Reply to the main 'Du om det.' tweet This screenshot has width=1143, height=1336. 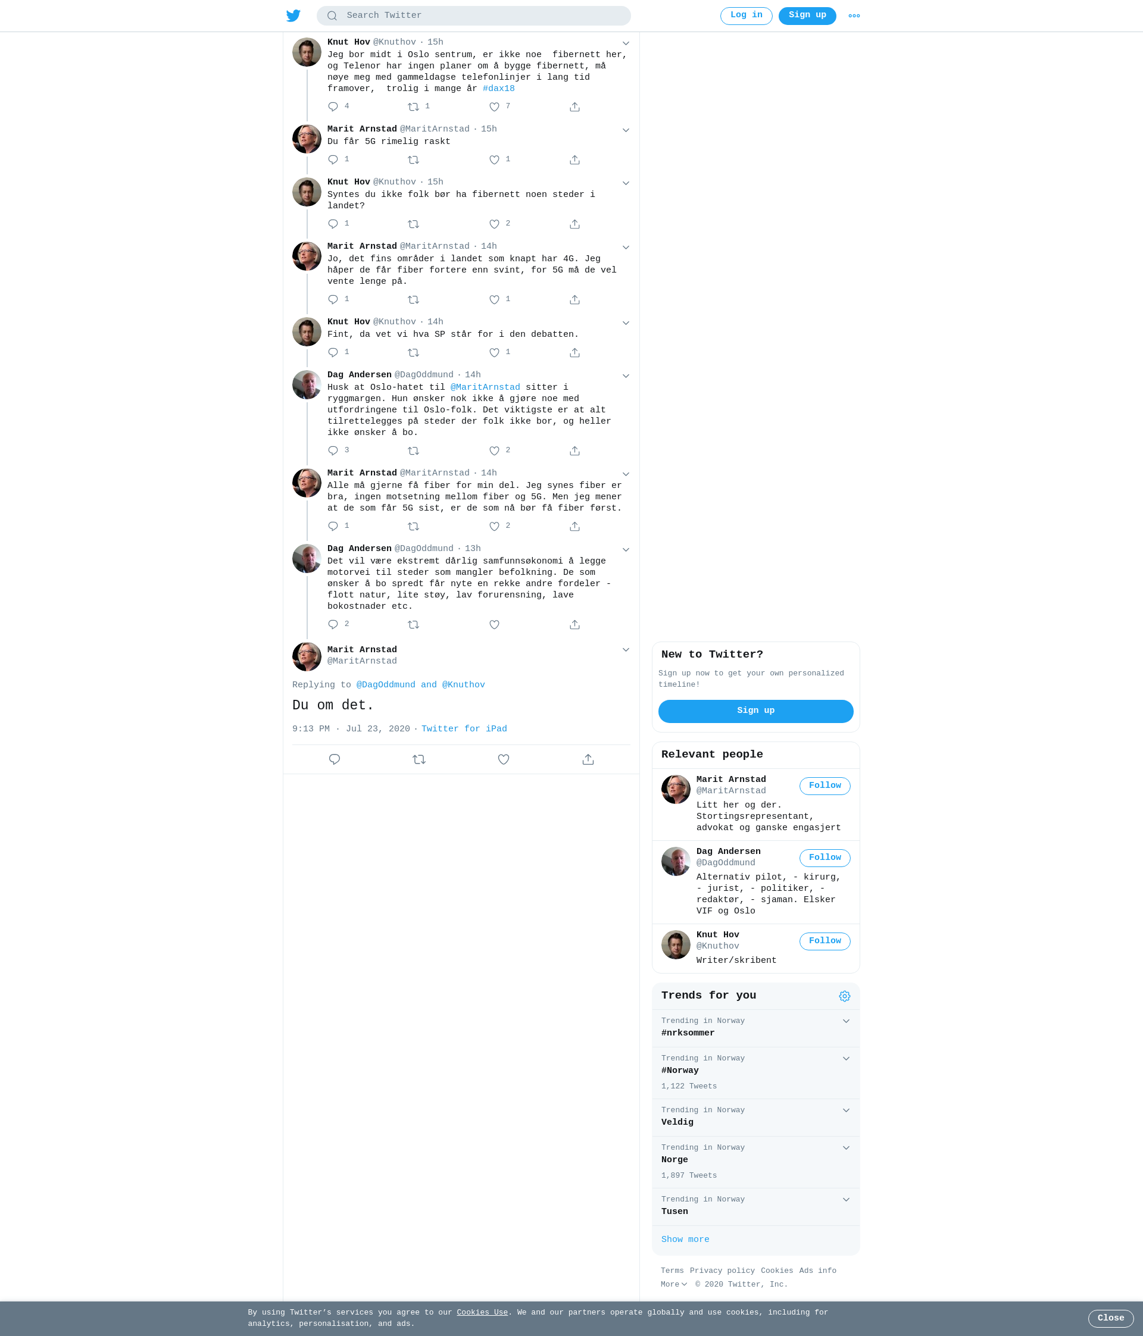tap(334, 759)
